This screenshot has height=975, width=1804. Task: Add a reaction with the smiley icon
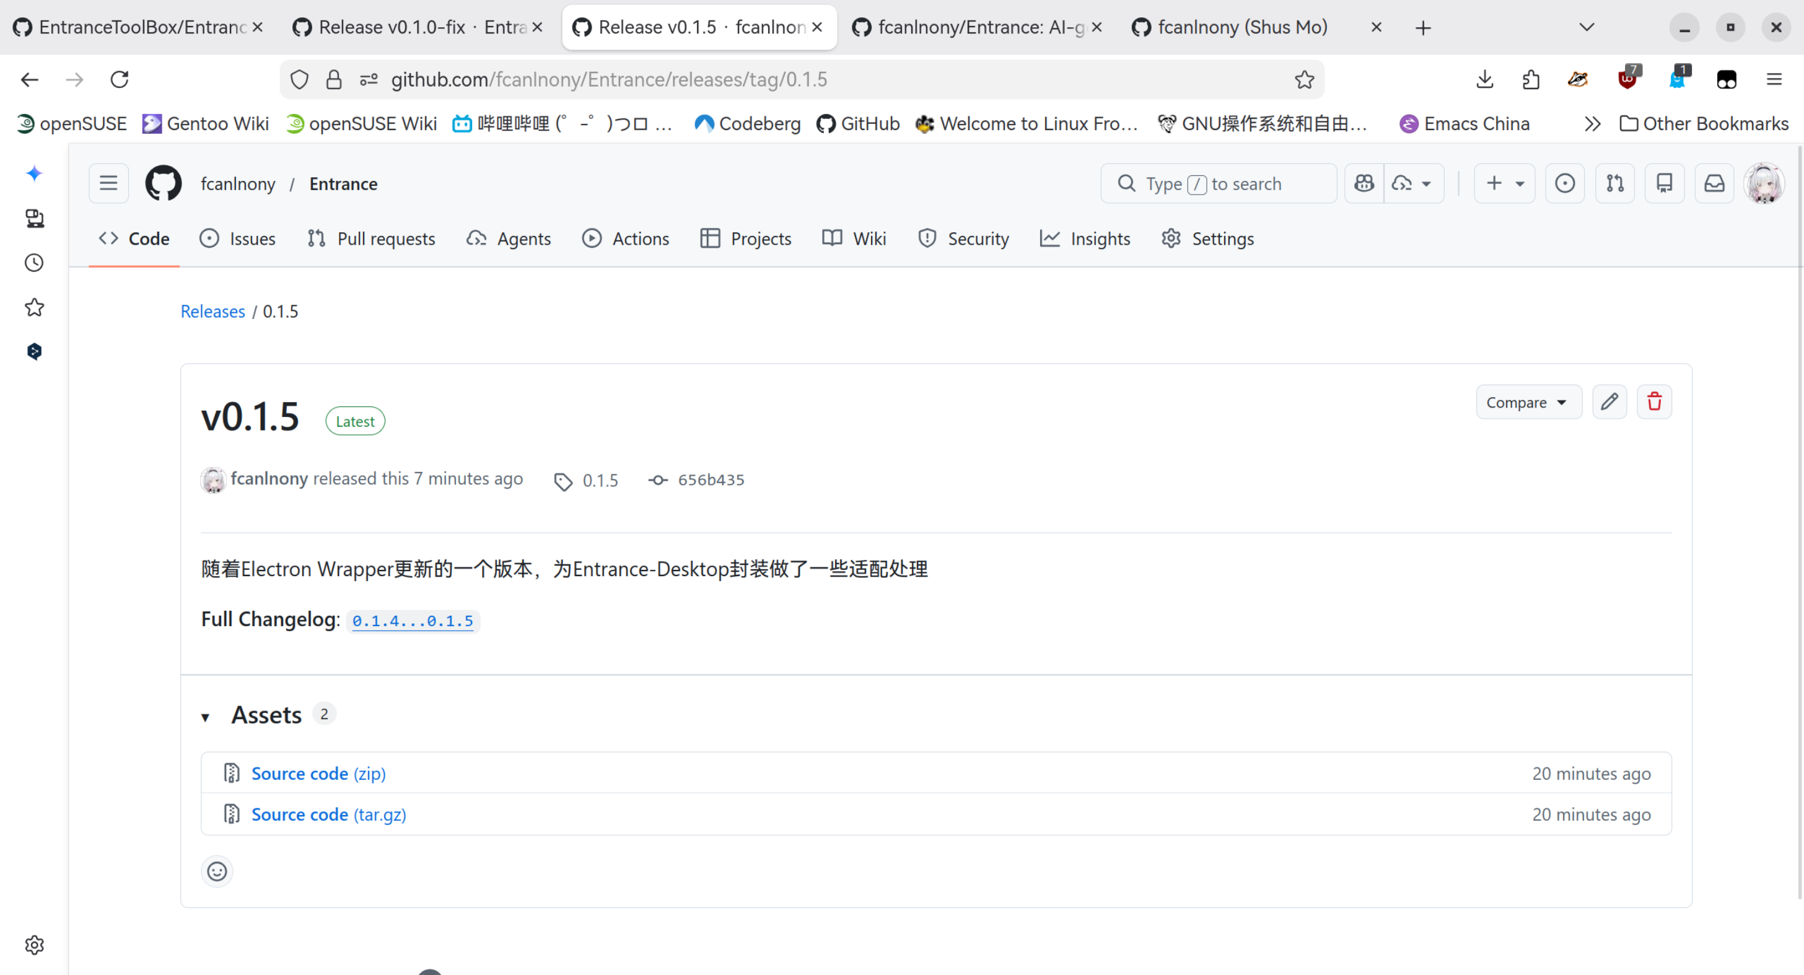pyautogui.click(x=217, y=872)
